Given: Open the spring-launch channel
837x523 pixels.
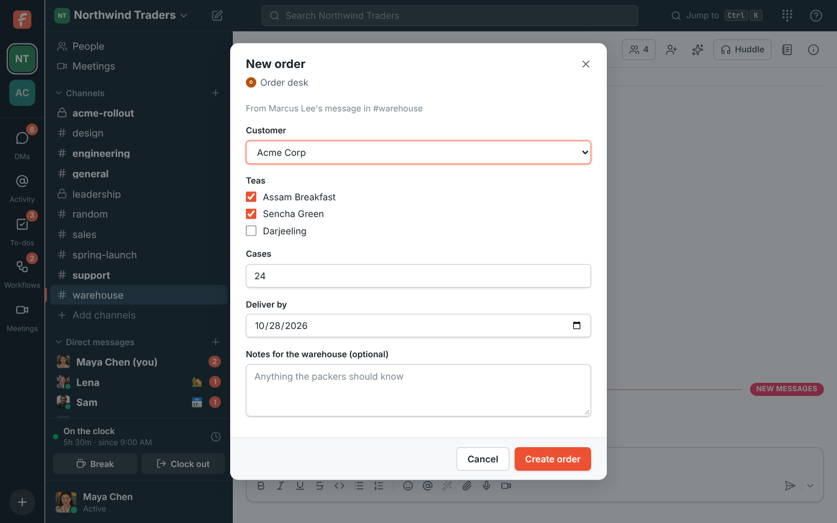Looking at the screenshot, I should pyautogui.click(x=139, y=255).
